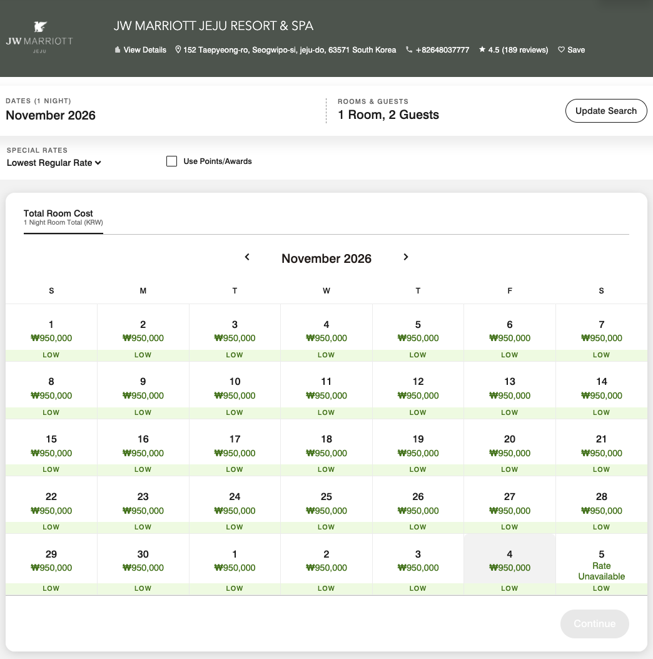Click the "1 Night Room Total (KRW)" subtitle
The image size is (653, 659).
(x=63, y=222)
